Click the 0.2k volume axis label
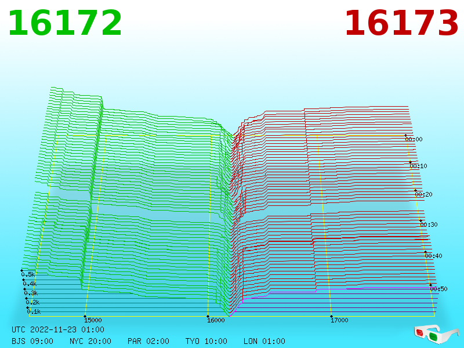This screenshot has height=348, width=464. (32, 302)
